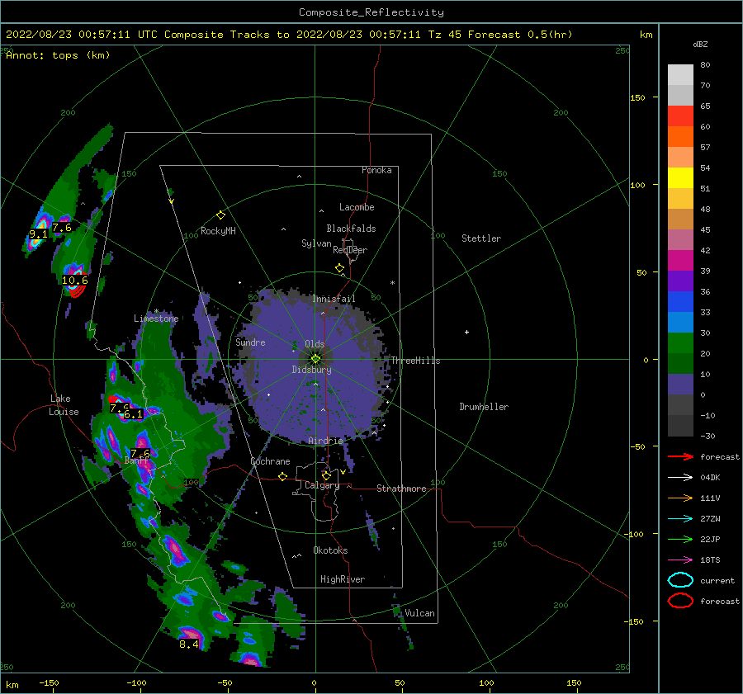The image size is (743, 694).
Task: Click the Okotoks town label
Action: tap(330, 550)
